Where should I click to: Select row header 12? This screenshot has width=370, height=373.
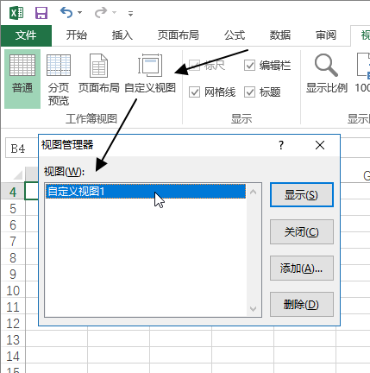(13, 323)
